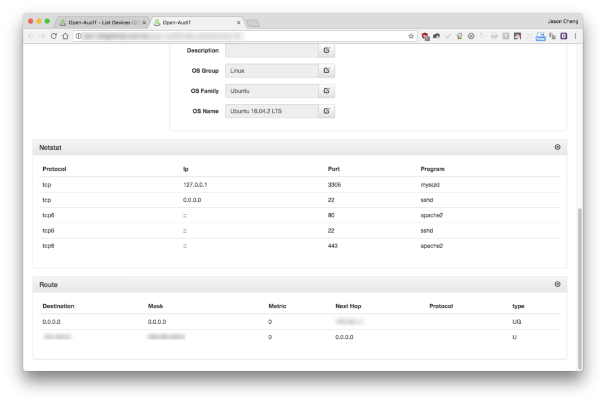Switch to the 'Open-AudIT - List Devices' tab
The height and width of the screenshot is (404, 606).
(x=101, y=22)
